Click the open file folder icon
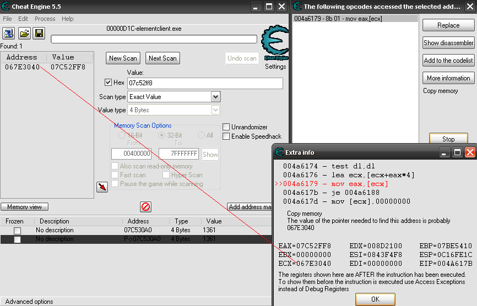Image resolution: width=477 pixels, height=306 pixels. 24,34
